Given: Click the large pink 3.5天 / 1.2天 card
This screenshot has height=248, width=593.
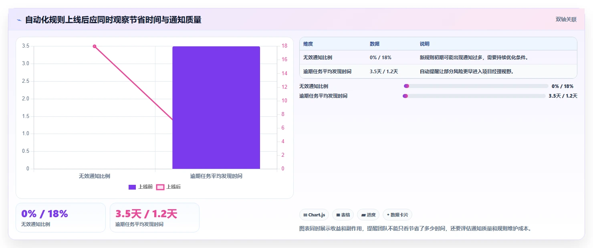Looking at the screenshot, I should 155,218.
